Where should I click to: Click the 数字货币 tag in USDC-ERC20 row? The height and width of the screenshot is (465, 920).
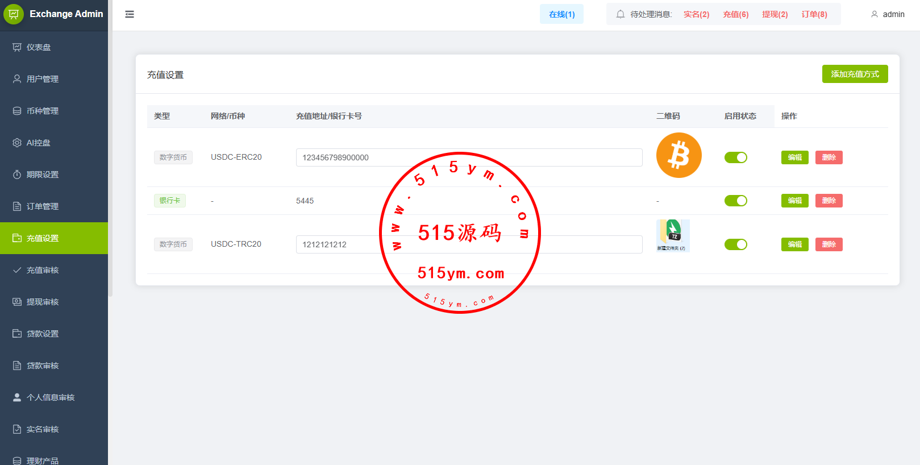click(x=173, y=157)
